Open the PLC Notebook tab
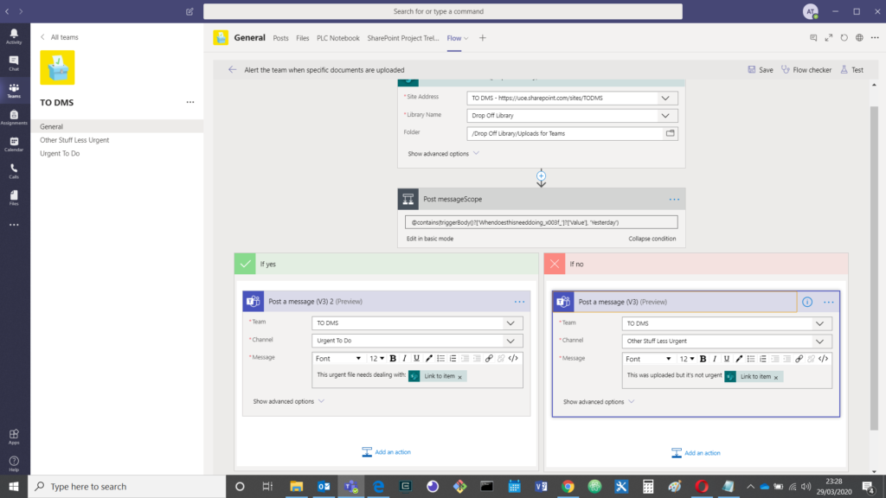The height and width of the screenshot is (498, 886). 338,38
